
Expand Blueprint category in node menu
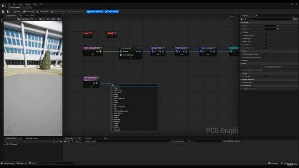click(116, 88)
